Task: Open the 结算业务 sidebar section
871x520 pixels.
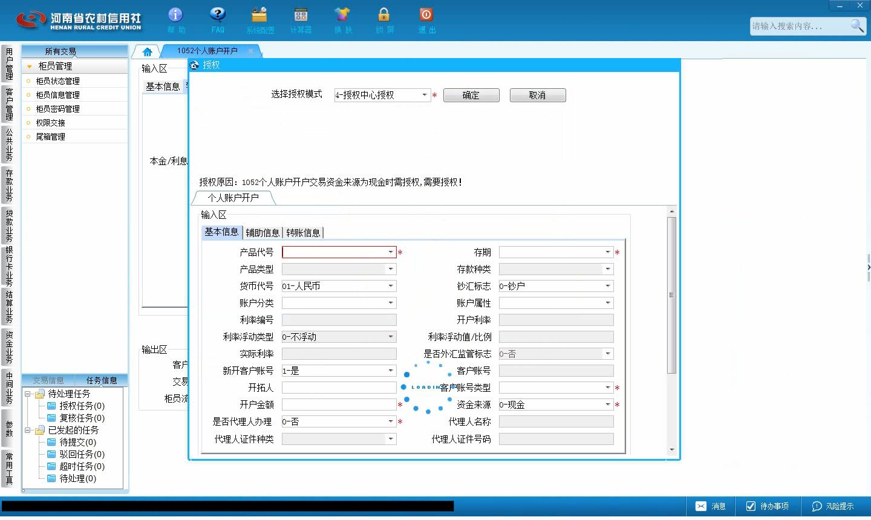Action: click(x=9, y=307)
